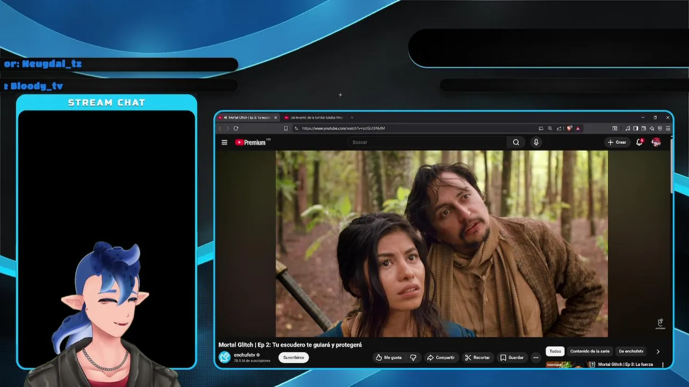Open more actions ellipsis under video
689x387 pixels.
(x=535, y=357)
